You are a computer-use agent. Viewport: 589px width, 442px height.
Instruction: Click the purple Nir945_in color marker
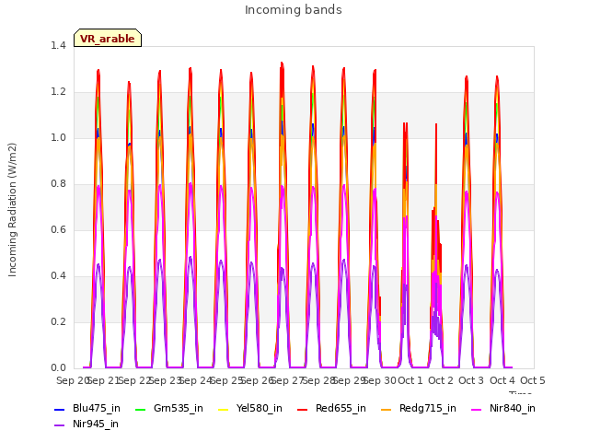59,425
